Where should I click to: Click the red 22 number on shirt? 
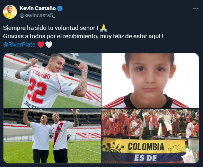point(37,91)
